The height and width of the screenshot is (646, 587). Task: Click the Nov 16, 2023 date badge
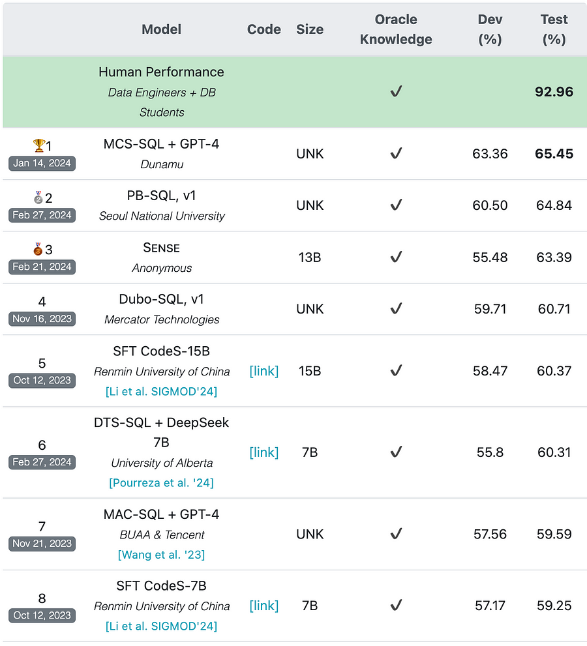click(x=42, y=319)
